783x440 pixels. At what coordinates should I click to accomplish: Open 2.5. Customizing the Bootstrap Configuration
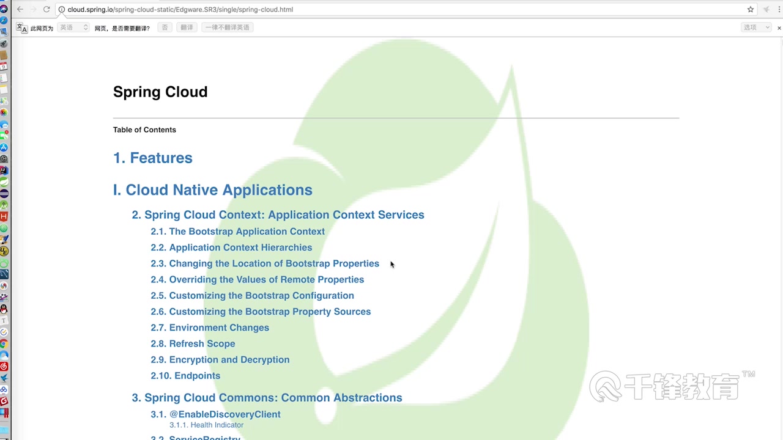pyautogui.click(x=253, y=295)
